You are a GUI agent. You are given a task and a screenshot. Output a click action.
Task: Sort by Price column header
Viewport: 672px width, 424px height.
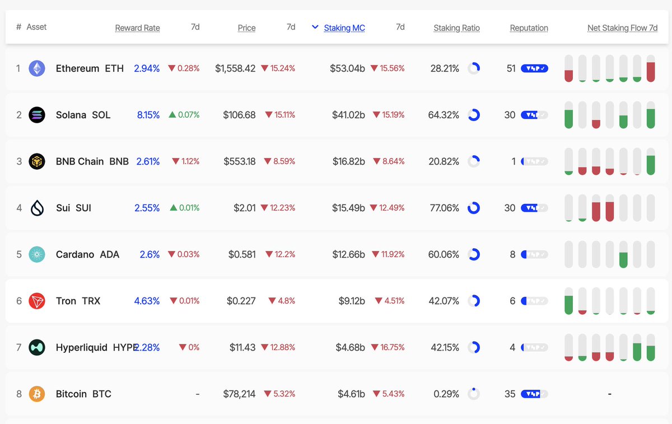click(246, 28)
